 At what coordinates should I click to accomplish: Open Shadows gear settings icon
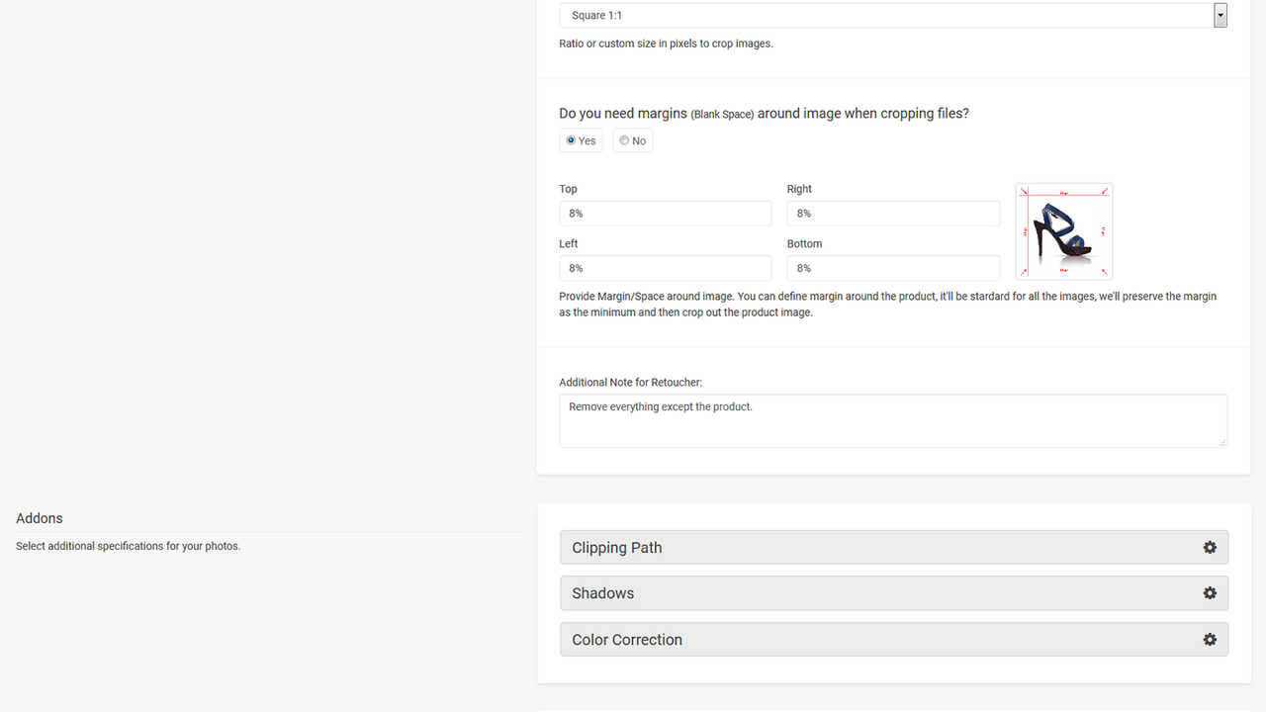point(1210,593)
